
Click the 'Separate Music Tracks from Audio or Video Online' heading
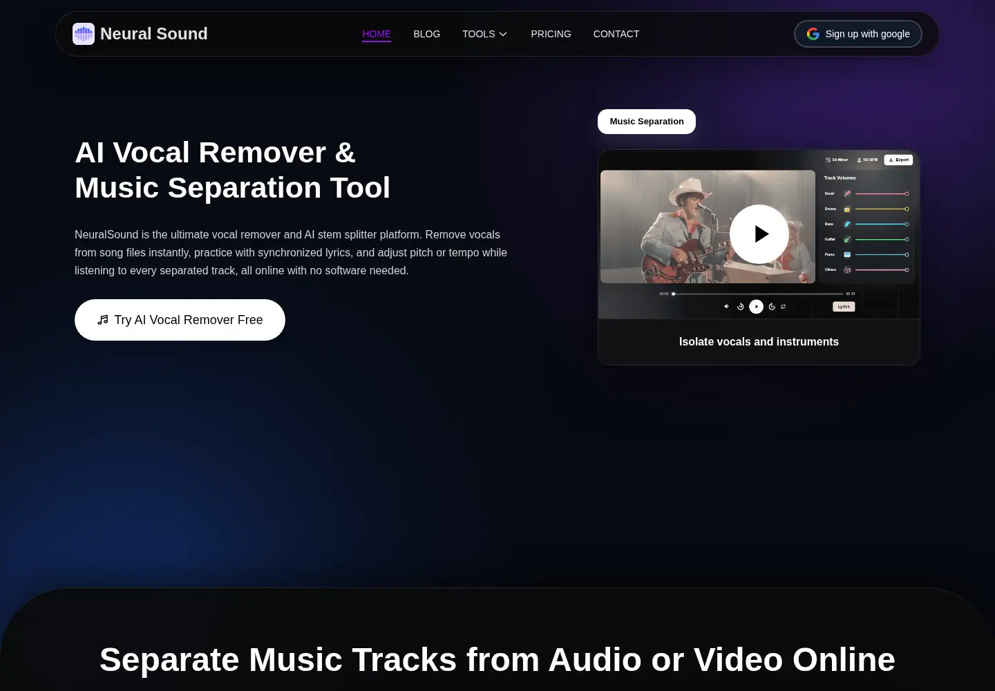pos(497,659)
